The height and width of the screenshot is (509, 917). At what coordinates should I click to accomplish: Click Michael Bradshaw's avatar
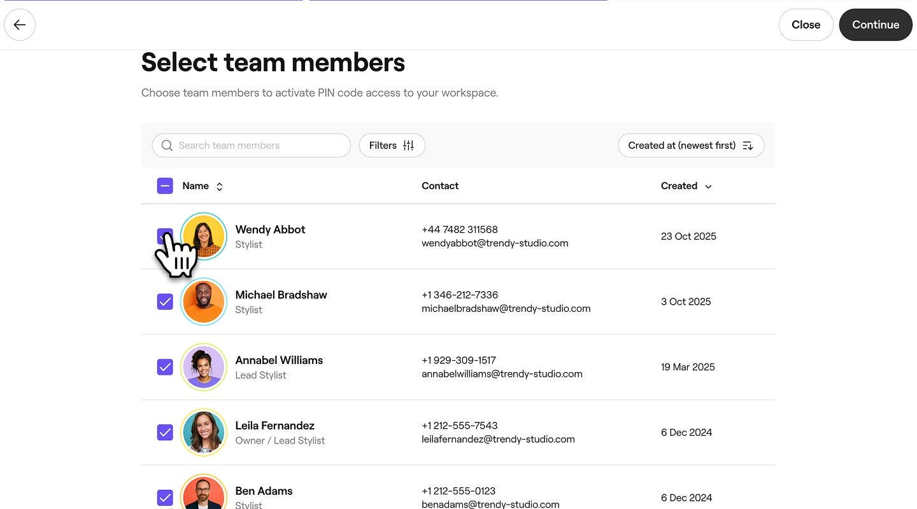[204, 302]
